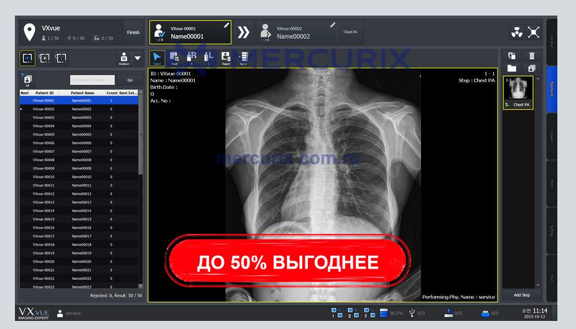Switch to the Setting side tab

[551, 231]
